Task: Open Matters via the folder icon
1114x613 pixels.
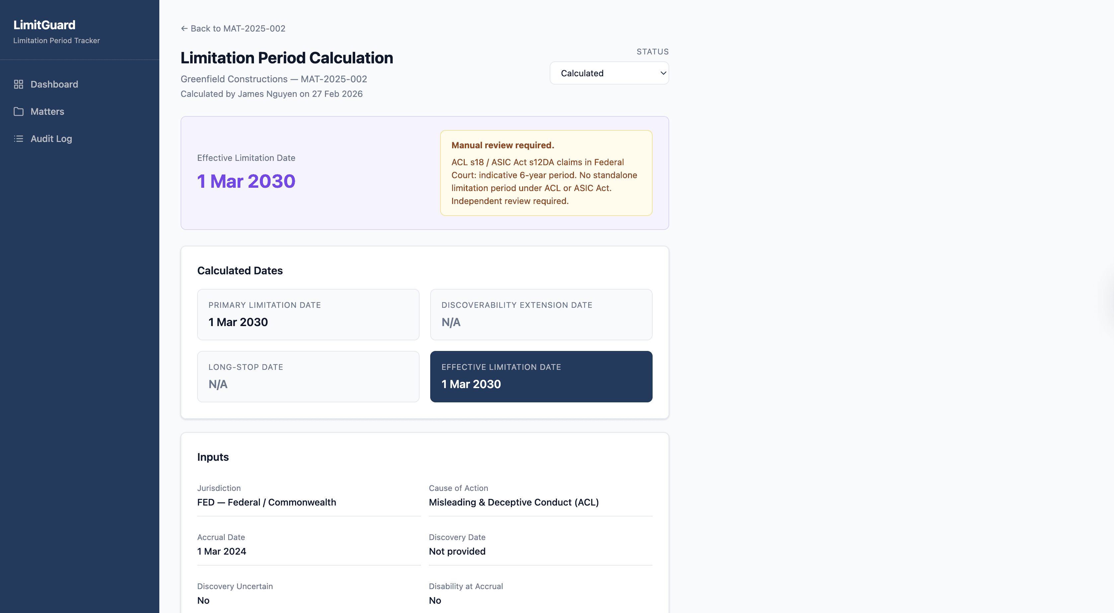Action: pos(19,111)
